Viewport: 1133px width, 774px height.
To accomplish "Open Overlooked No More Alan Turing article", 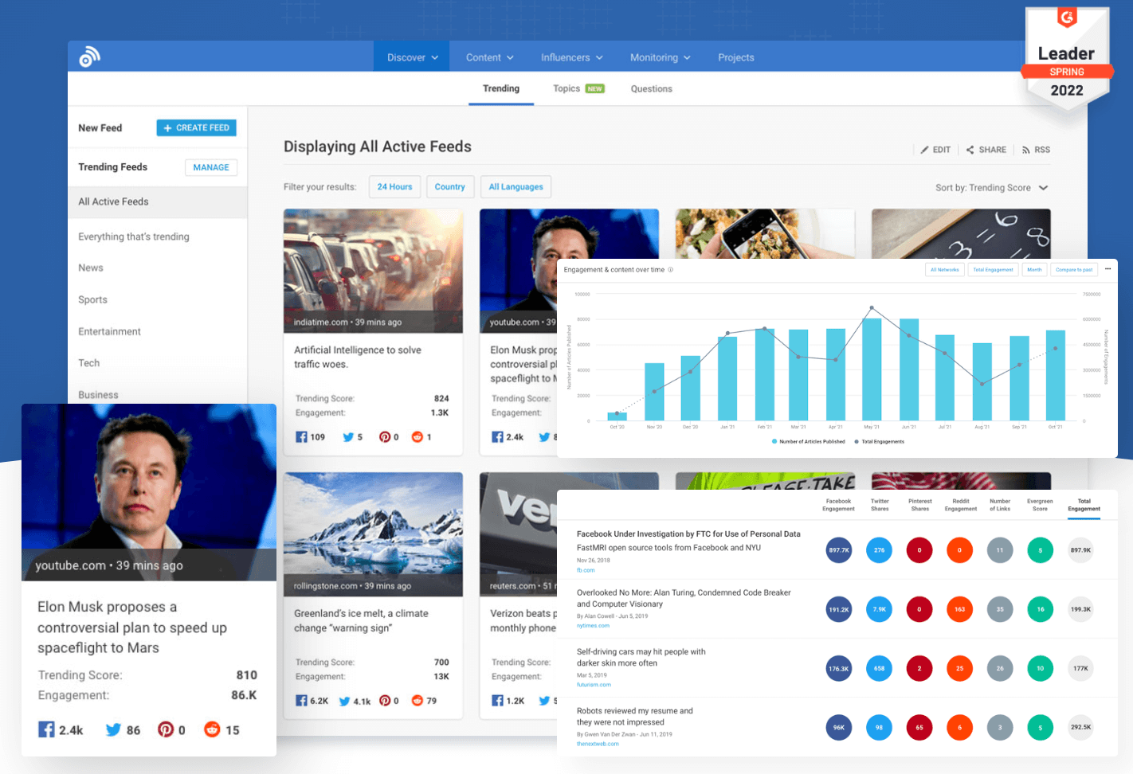I will click(684, 598).
